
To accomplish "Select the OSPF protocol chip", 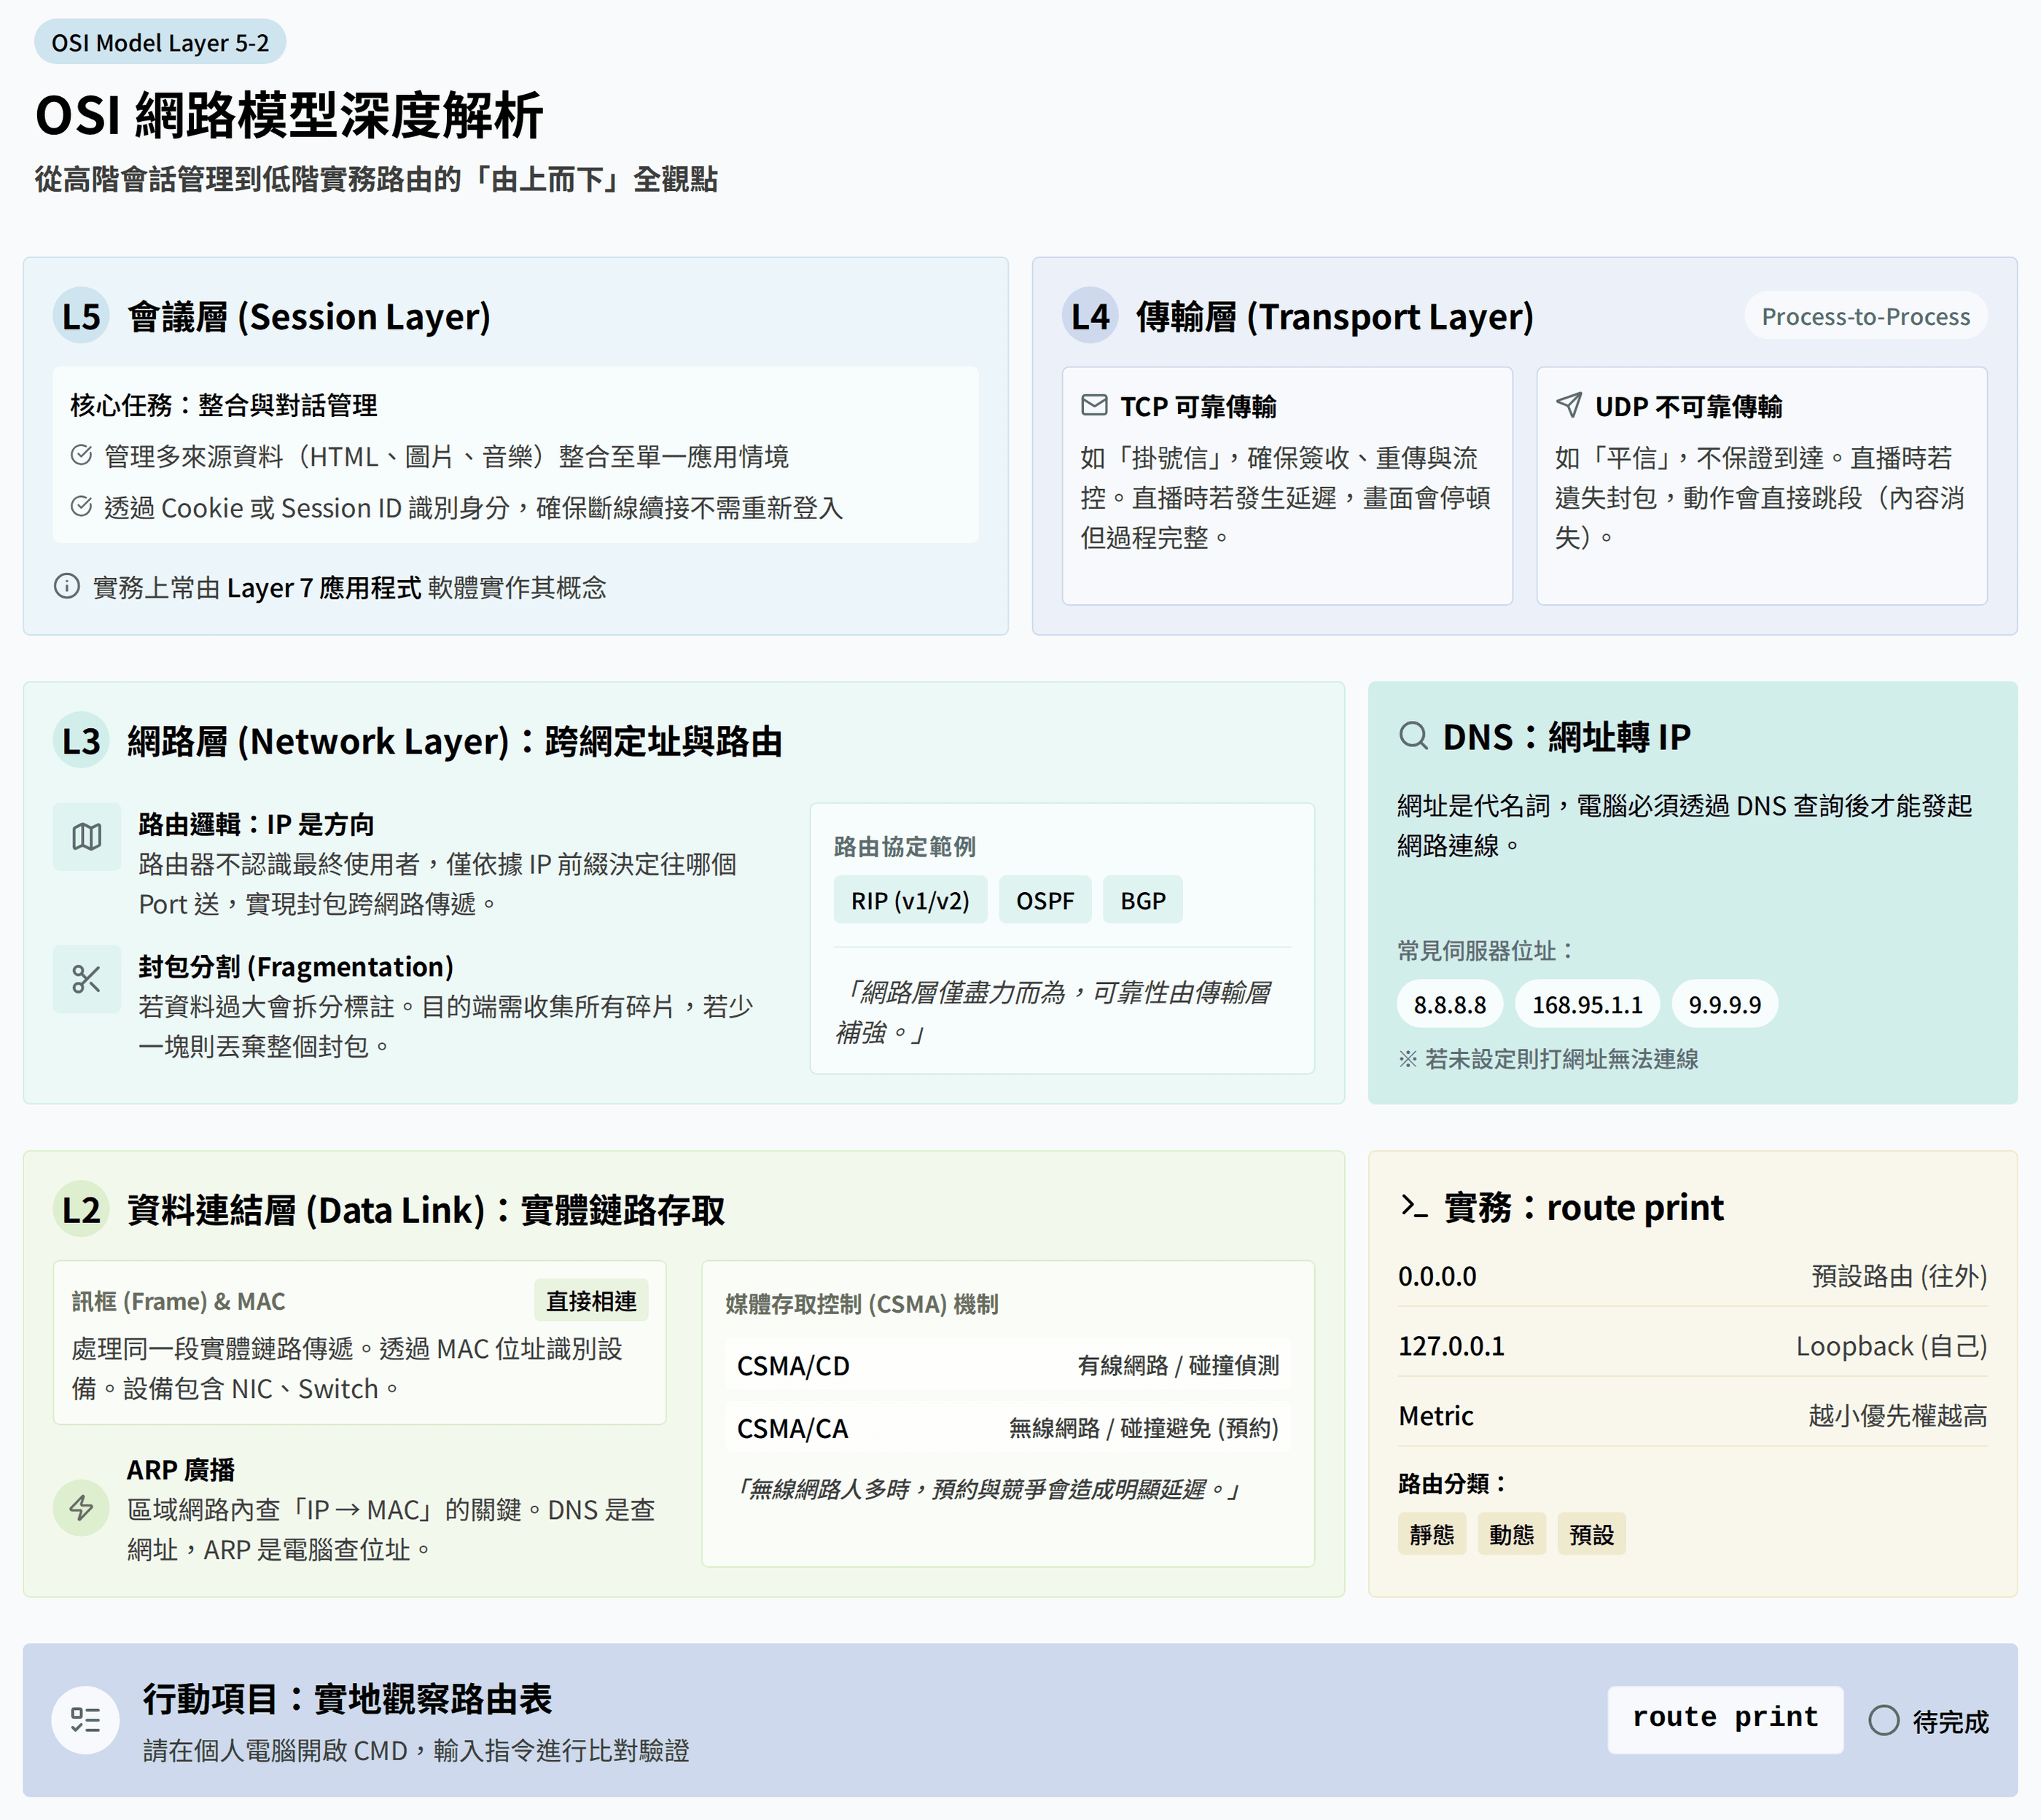I will (x=1044, y=900).
